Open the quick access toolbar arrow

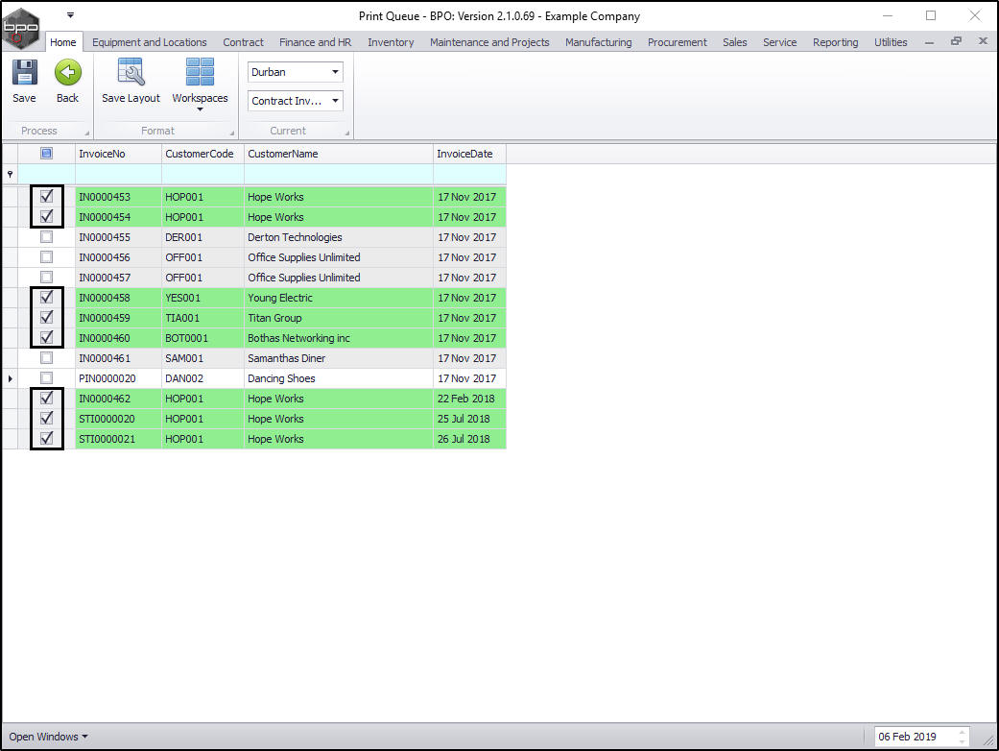pos(70,14)
